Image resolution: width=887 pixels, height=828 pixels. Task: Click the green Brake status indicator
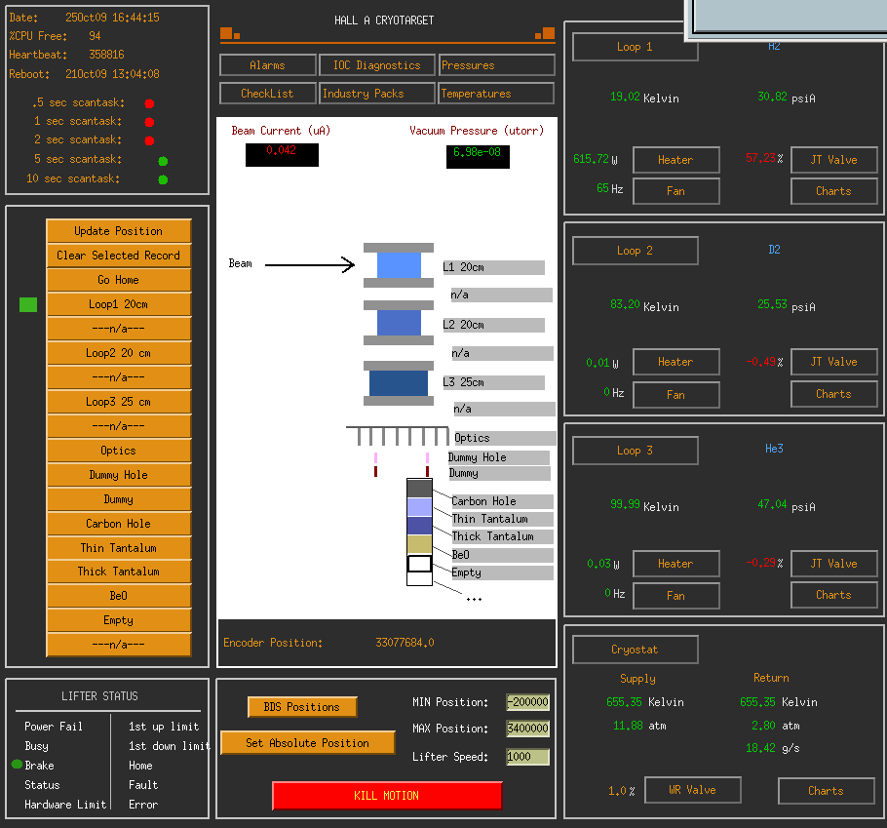(17, 764)
